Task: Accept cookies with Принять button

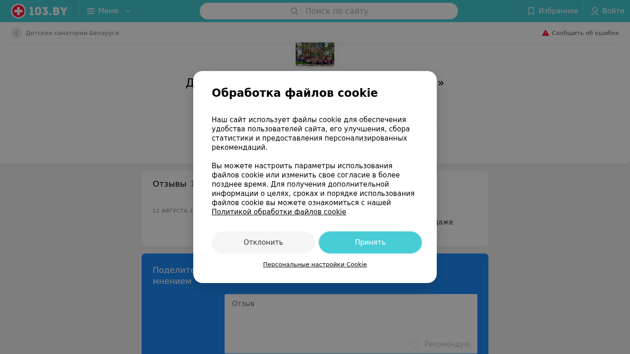Action: click(x=370, y=242)
